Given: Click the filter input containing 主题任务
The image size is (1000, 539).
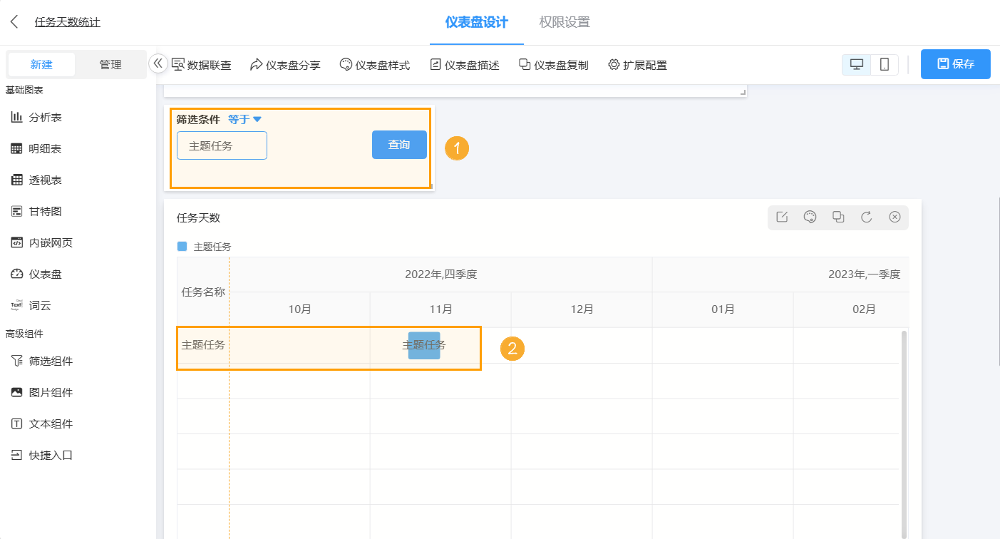Looking at the screenshot, I should 222,145.
